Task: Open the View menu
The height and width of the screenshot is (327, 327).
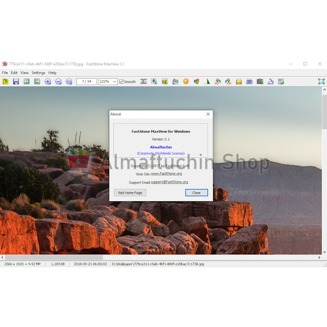Action: click(x=25, y=73)
